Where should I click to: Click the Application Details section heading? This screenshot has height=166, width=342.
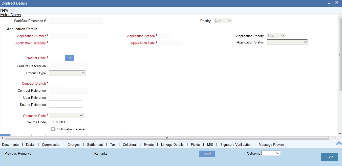pyautogui.click(x=22, y=29)
